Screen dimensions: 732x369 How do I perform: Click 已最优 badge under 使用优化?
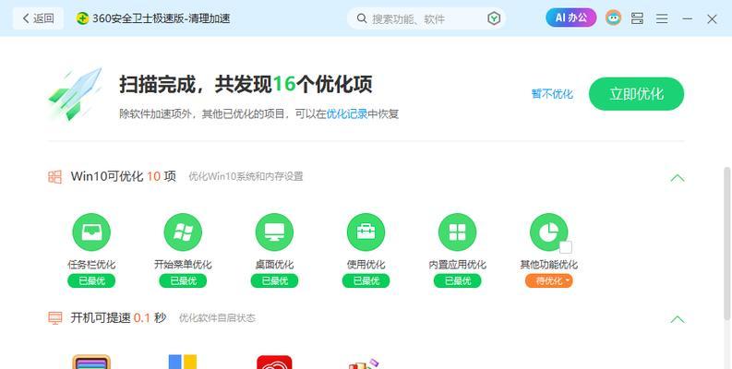click(x=366, y=280)
